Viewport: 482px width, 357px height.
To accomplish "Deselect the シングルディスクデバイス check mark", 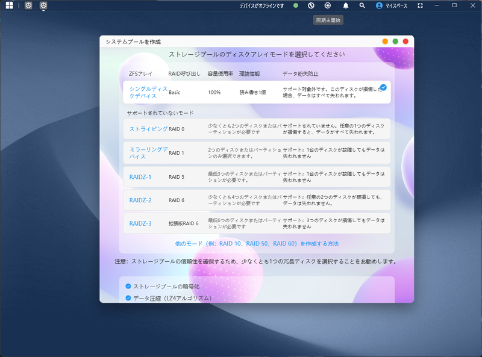I will click(383, 86).
